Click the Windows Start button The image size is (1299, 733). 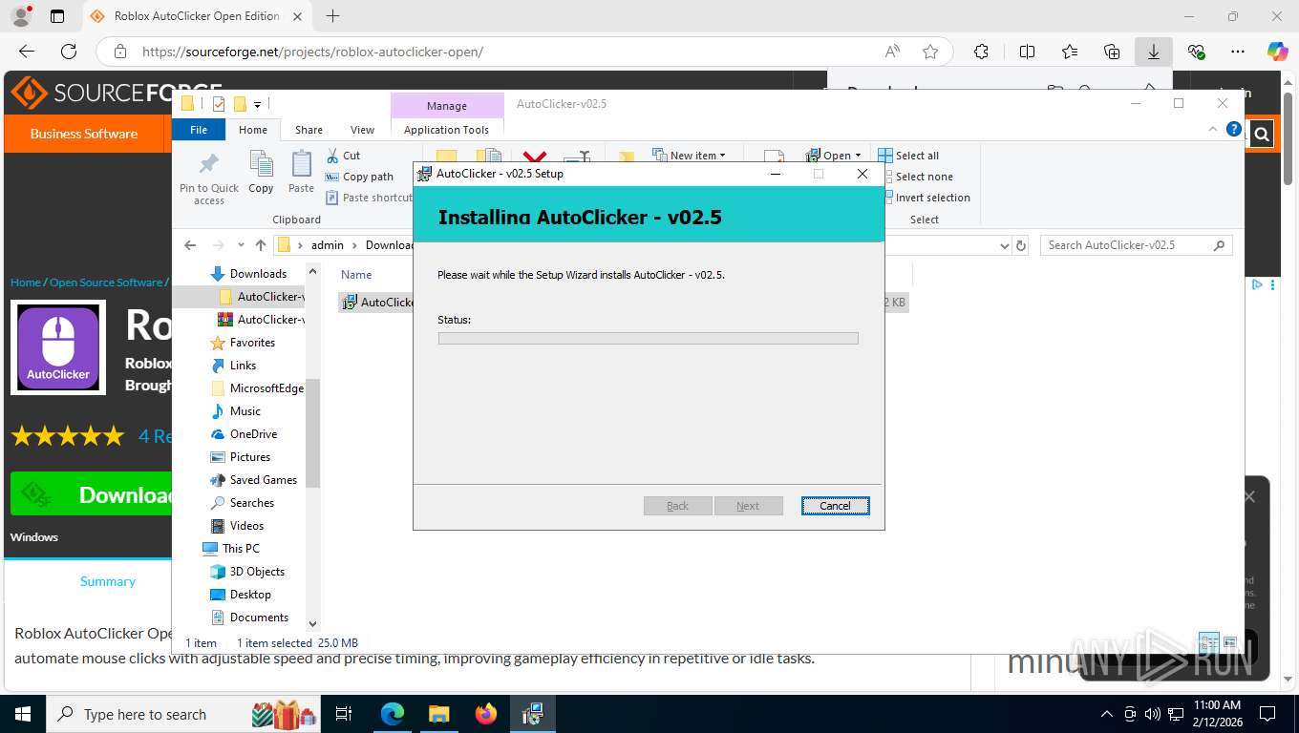[22, 714]
